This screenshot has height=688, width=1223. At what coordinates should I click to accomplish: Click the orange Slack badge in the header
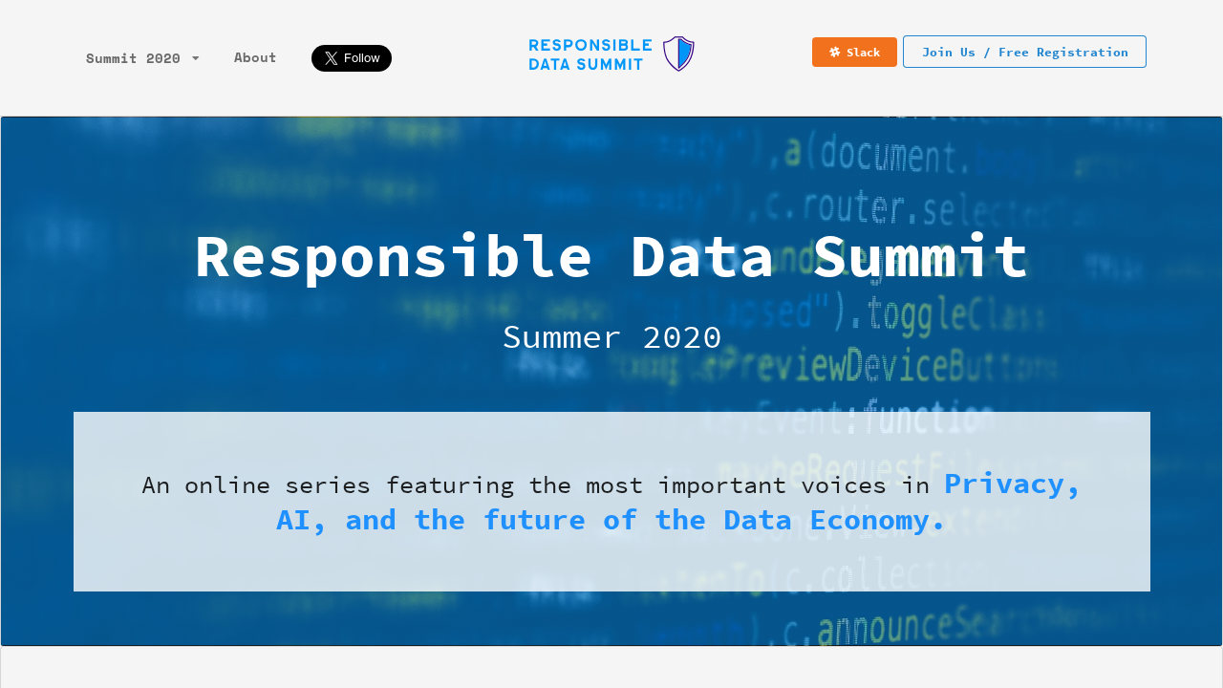[854, 52]
